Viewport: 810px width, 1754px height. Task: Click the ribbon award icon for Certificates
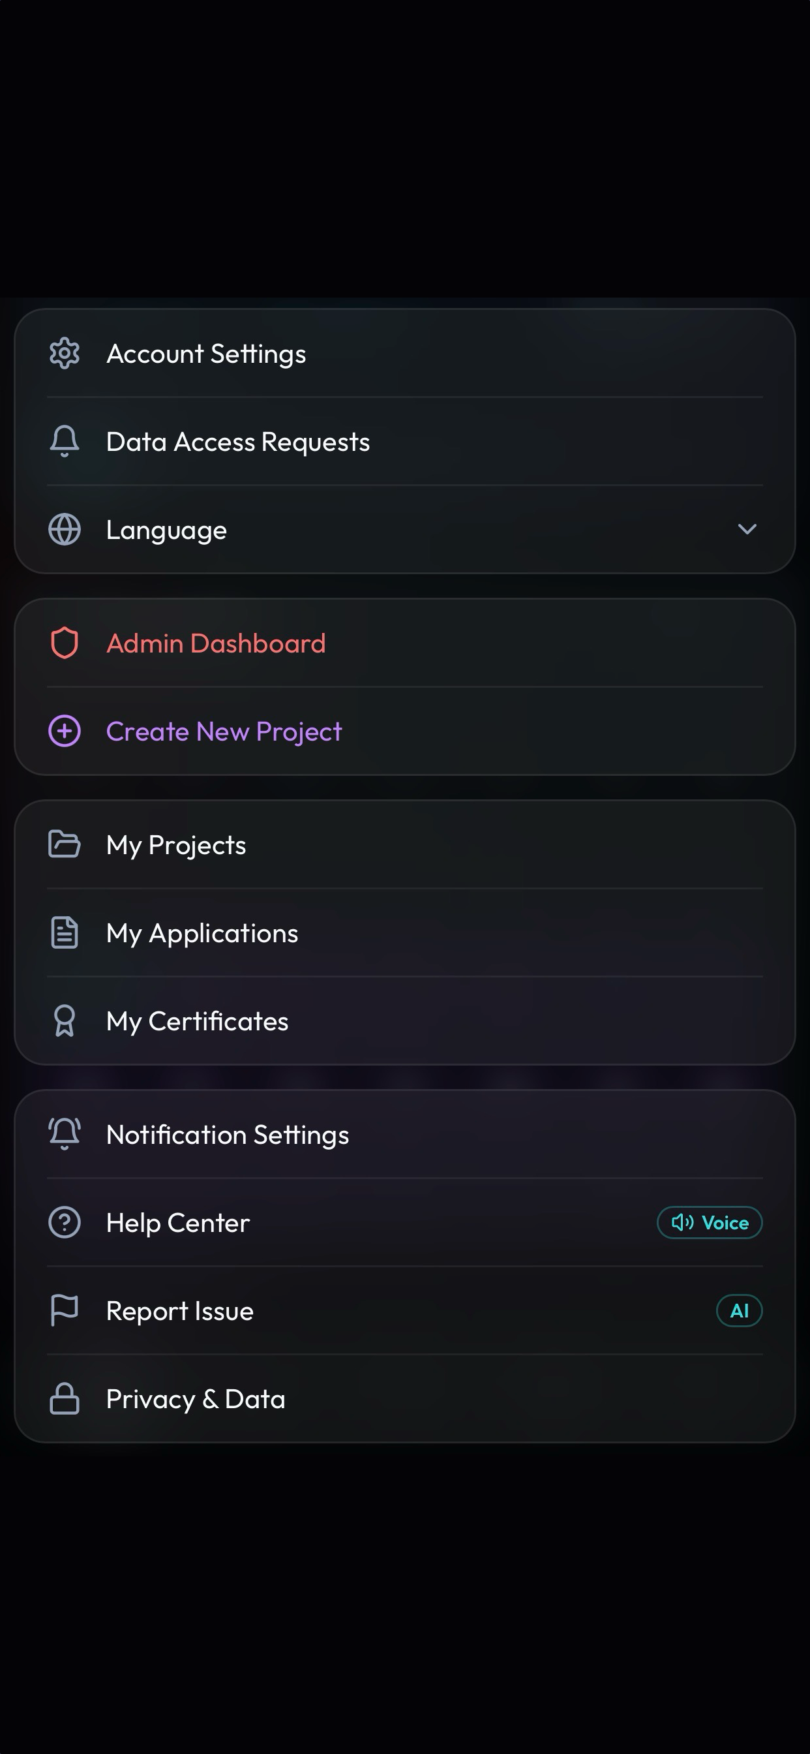click(x=65, y=1021)
